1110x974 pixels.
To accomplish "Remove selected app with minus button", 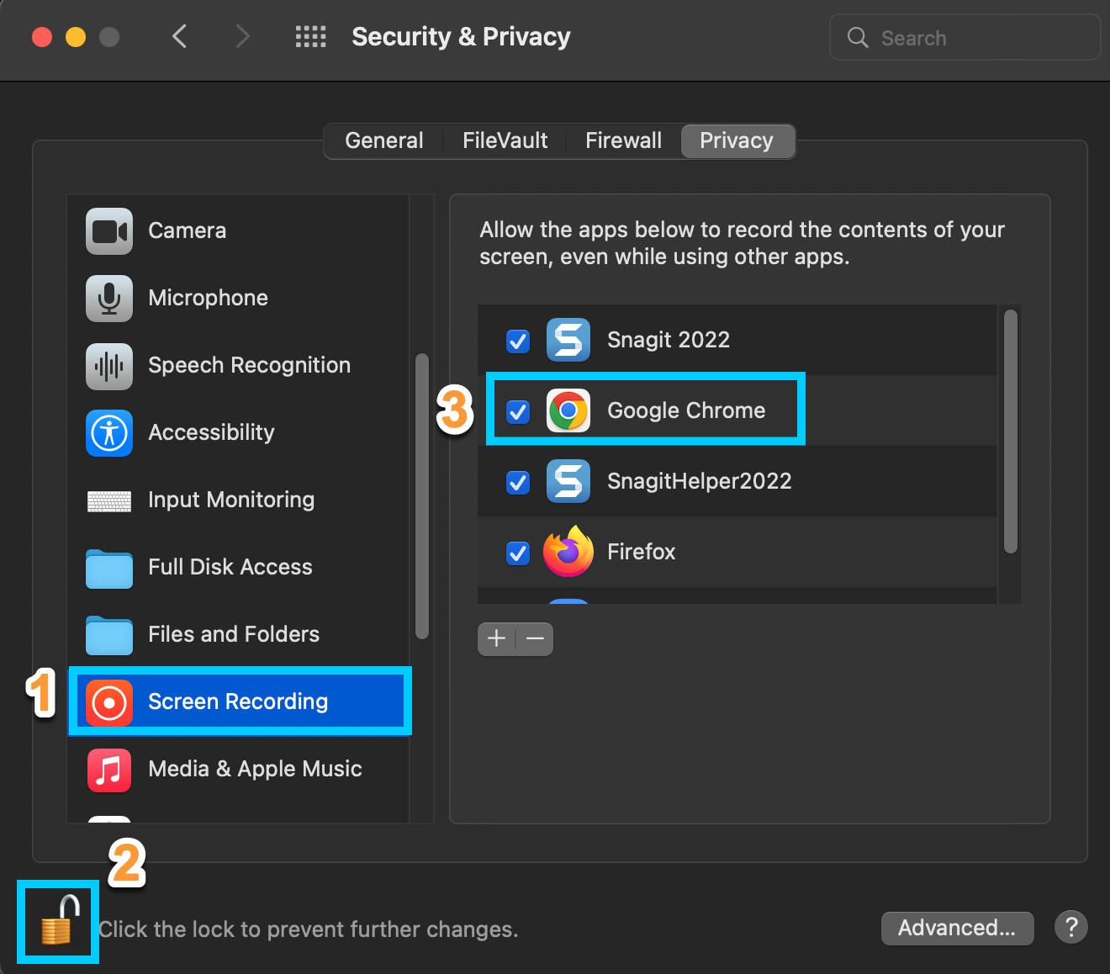I will point(535,639).
